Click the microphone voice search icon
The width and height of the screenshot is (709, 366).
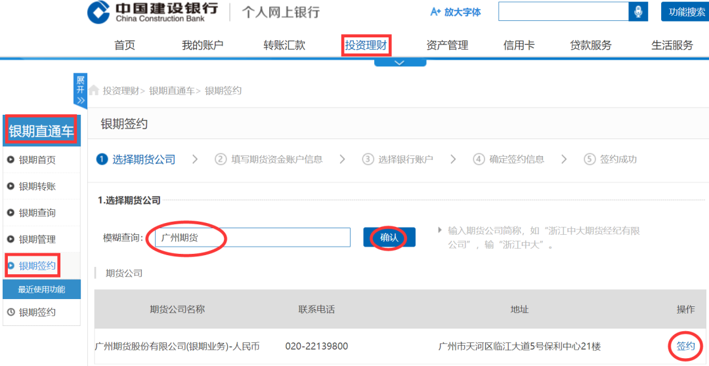[x=638, y=12]
